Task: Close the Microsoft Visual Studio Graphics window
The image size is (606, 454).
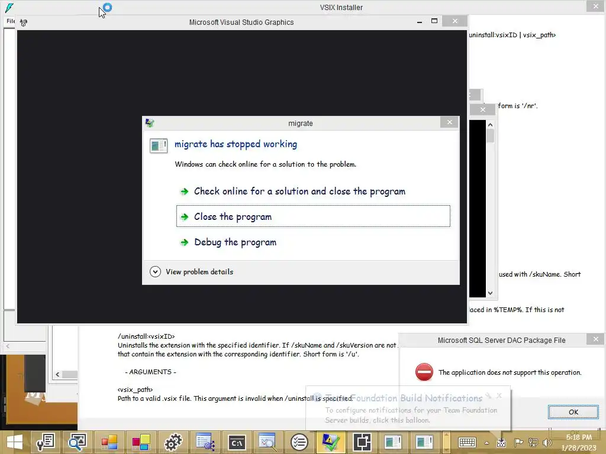Action: (455, 21)
